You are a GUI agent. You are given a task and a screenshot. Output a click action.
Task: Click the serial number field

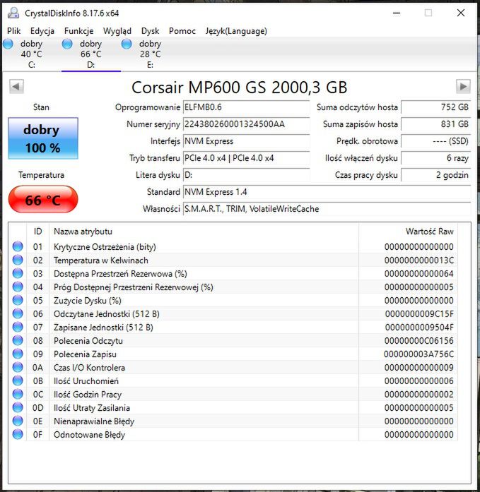[x=246, y=124]
